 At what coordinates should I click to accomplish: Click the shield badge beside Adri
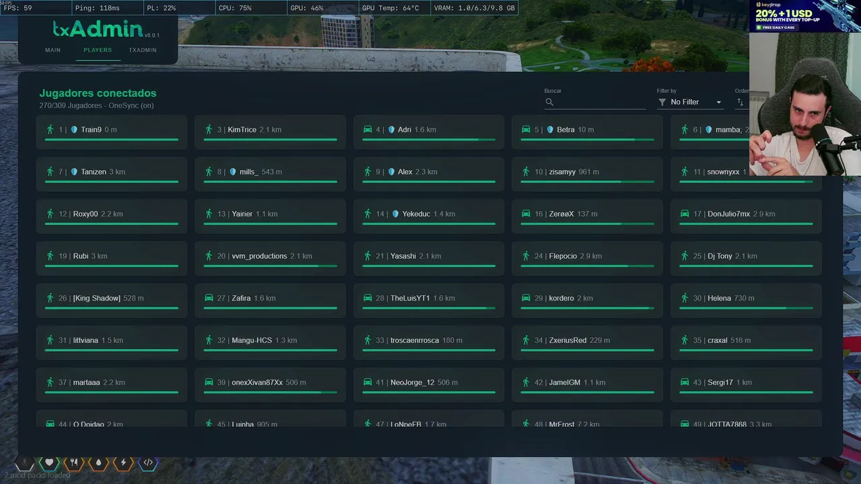click(391, 130)
